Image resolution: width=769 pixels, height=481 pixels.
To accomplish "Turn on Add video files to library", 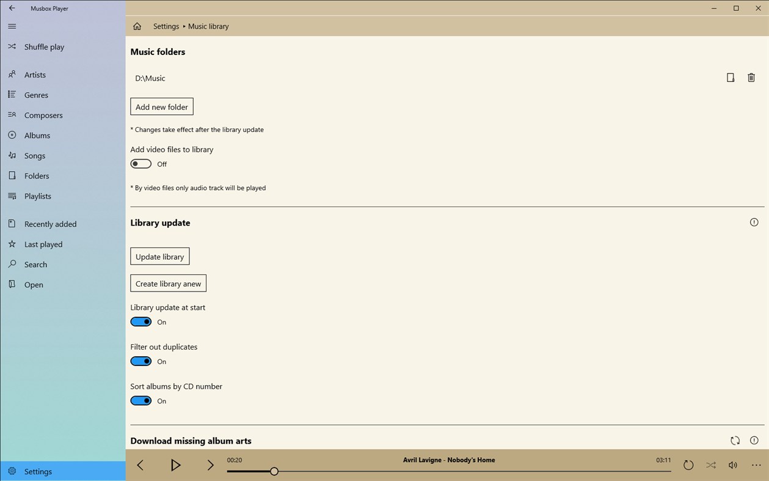I will 140,163.
